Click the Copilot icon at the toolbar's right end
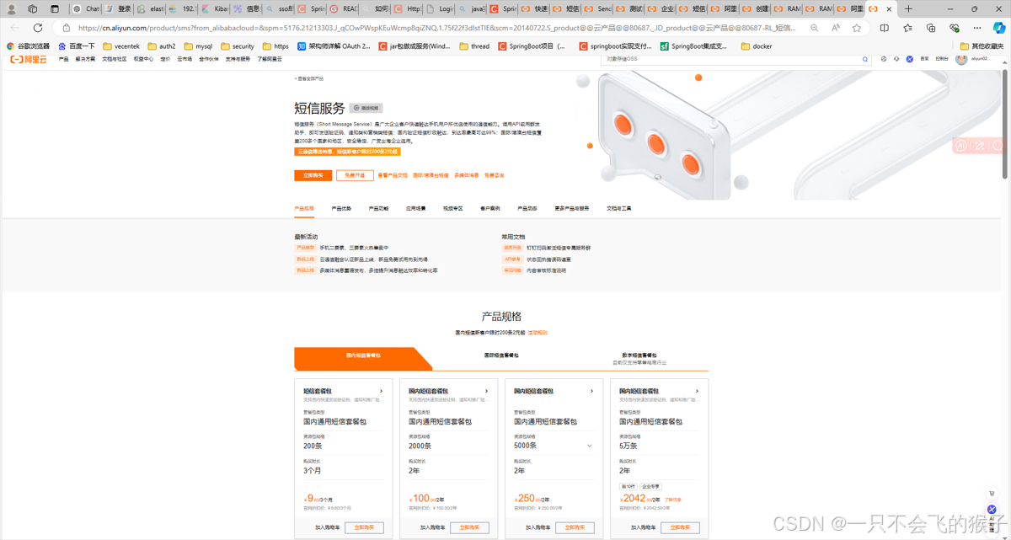This screenshot has width=1011, height=540. [999, 28]
